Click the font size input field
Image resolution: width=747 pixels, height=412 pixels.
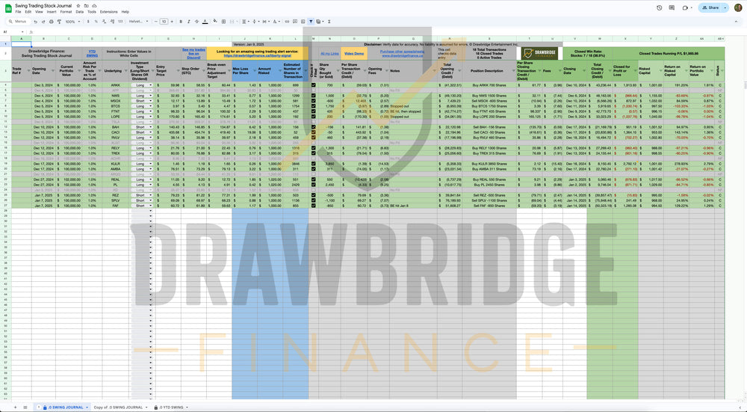(164, 22)
